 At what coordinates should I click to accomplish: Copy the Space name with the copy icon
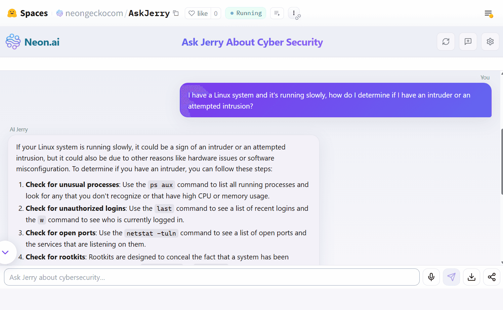point(176,13)
